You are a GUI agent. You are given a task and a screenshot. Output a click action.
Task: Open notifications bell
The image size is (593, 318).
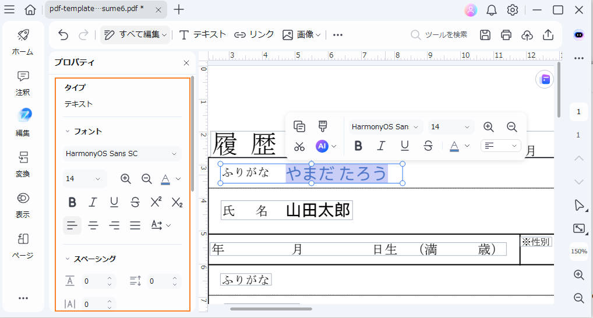491,10
